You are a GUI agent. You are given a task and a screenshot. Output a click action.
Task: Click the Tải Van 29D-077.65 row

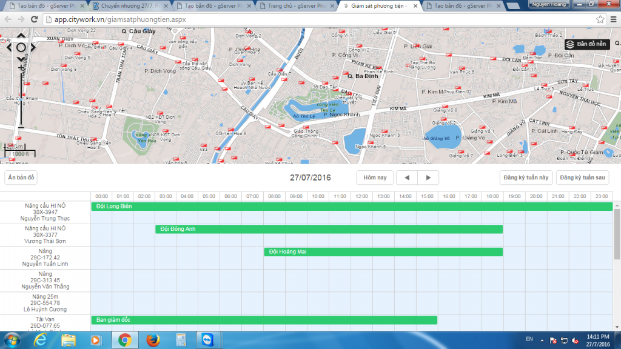pyautogui.click(x=45, y=323)
